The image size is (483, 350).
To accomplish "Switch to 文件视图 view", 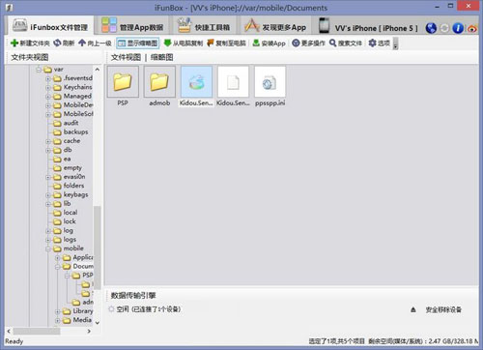I will coord(126,57).
